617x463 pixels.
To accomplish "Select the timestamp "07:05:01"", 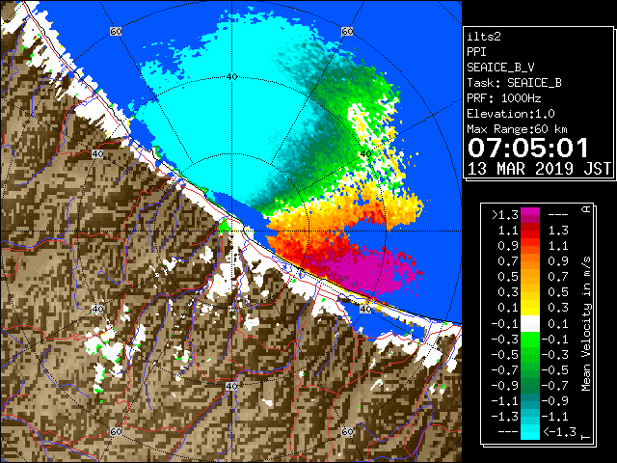I will pos(527,148).
